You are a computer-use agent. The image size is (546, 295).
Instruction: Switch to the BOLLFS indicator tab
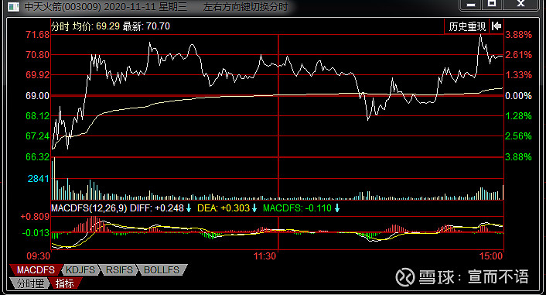pos(162,270)
